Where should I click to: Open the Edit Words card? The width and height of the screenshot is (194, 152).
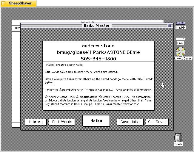62,122
